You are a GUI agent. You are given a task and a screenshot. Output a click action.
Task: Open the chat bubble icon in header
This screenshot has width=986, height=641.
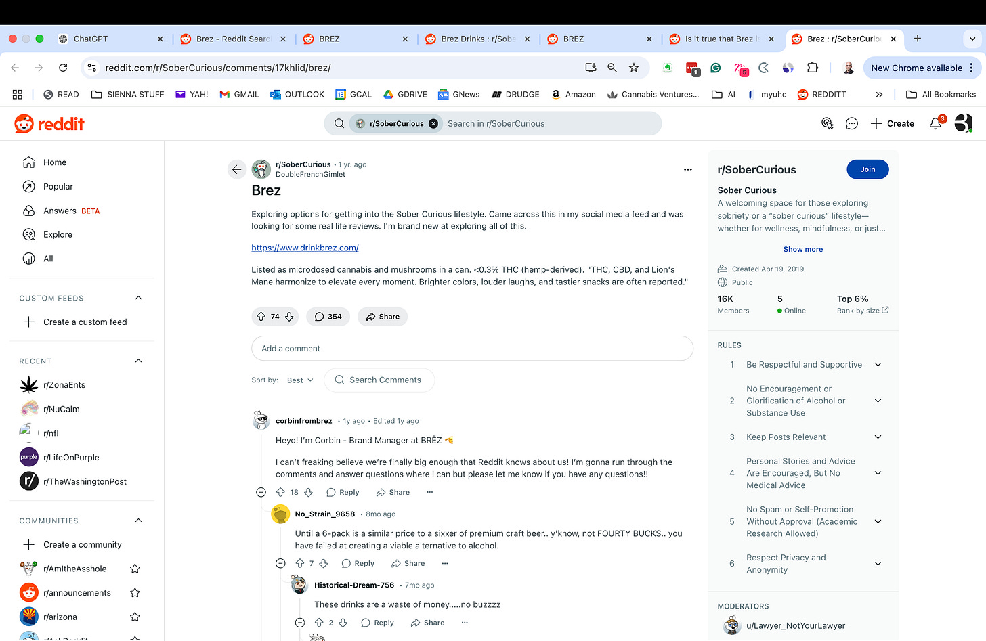(852, 123)
